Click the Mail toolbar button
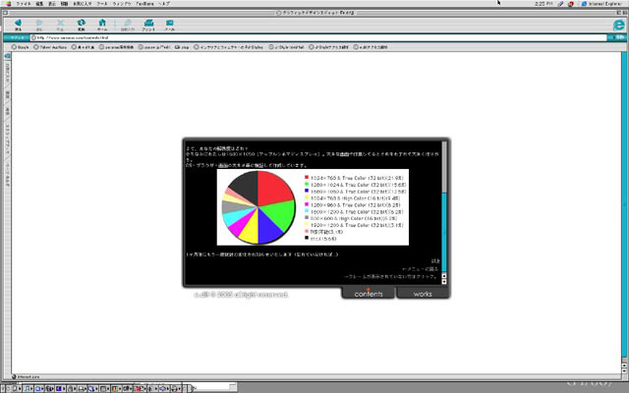The image size is (629, 393). click(x=170, y=25)
